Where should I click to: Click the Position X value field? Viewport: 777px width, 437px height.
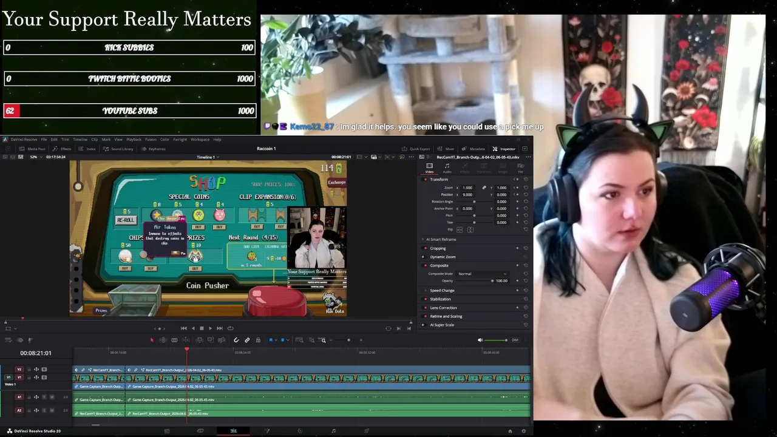tap(467, 195)
